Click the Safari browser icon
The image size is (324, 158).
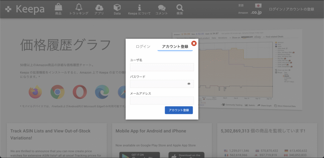122,92
